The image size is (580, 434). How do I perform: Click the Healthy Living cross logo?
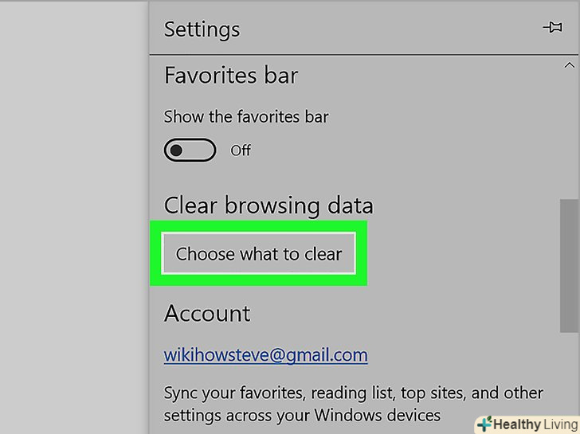(x=484, y=423)
